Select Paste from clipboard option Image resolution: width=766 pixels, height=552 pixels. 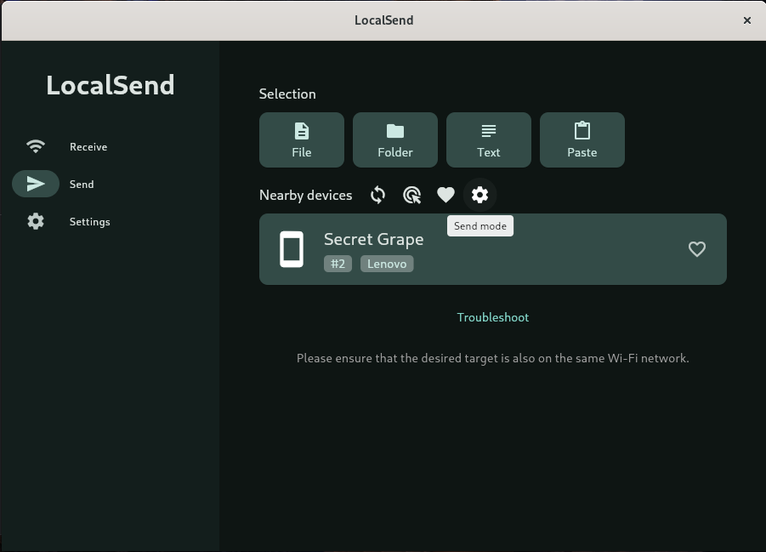[x=582, y=139]
